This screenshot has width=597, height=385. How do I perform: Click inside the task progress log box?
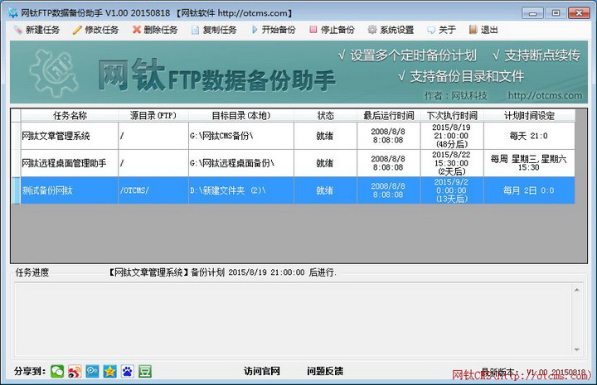(x=294, y=320)
